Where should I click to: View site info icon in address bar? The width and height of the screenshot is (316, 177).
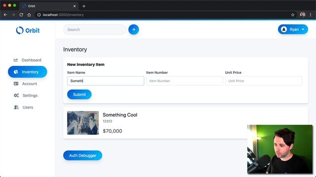[x=39, y=15]
